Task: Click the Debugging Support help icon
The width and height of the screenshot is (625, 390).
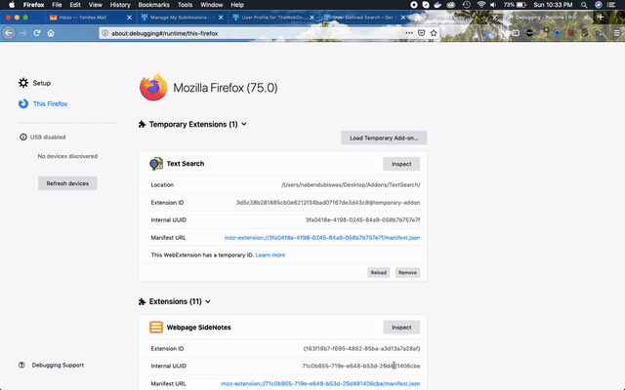Action: 21,365
